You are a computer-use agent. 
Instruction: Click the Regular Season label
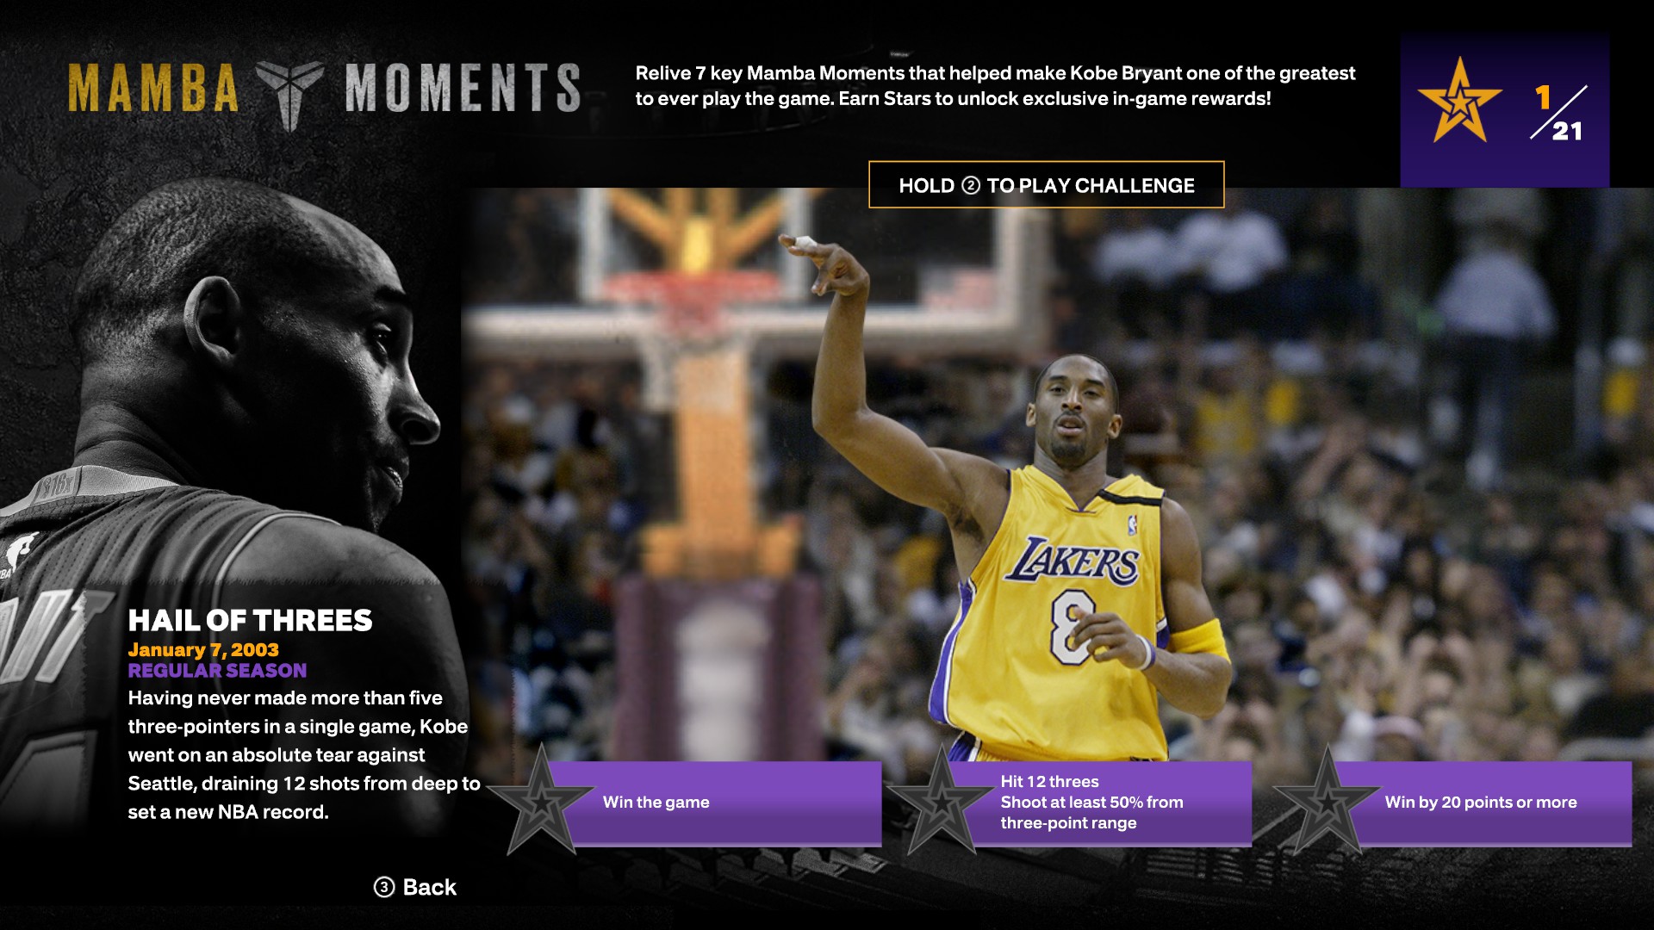coord(217,670)
